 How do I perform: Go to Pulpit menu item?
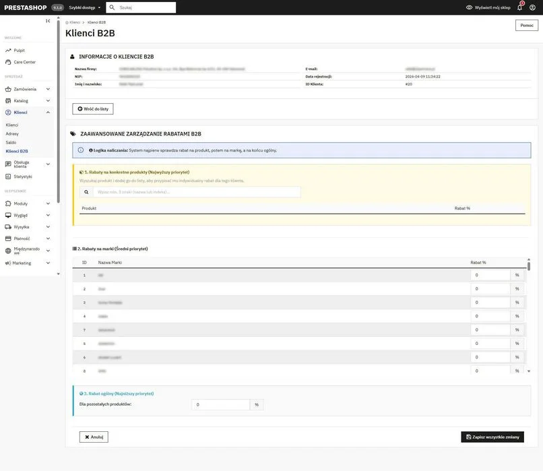20,51
